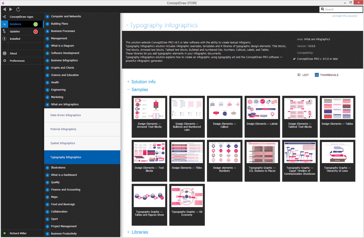Click the About info icon
This screenshot has width=364, height=238.
tap(4, 53)
